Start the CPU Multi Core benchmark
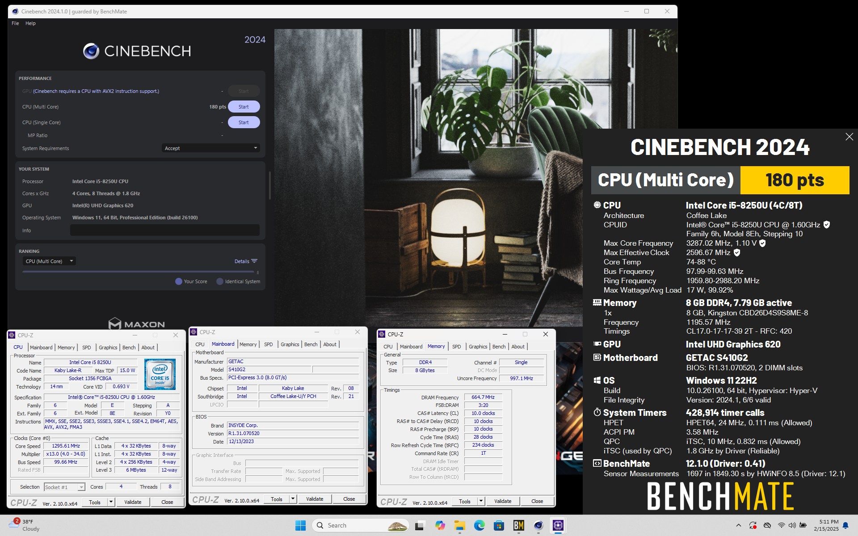The height and width of the screenshot is (536, 858). click(244, 107)
